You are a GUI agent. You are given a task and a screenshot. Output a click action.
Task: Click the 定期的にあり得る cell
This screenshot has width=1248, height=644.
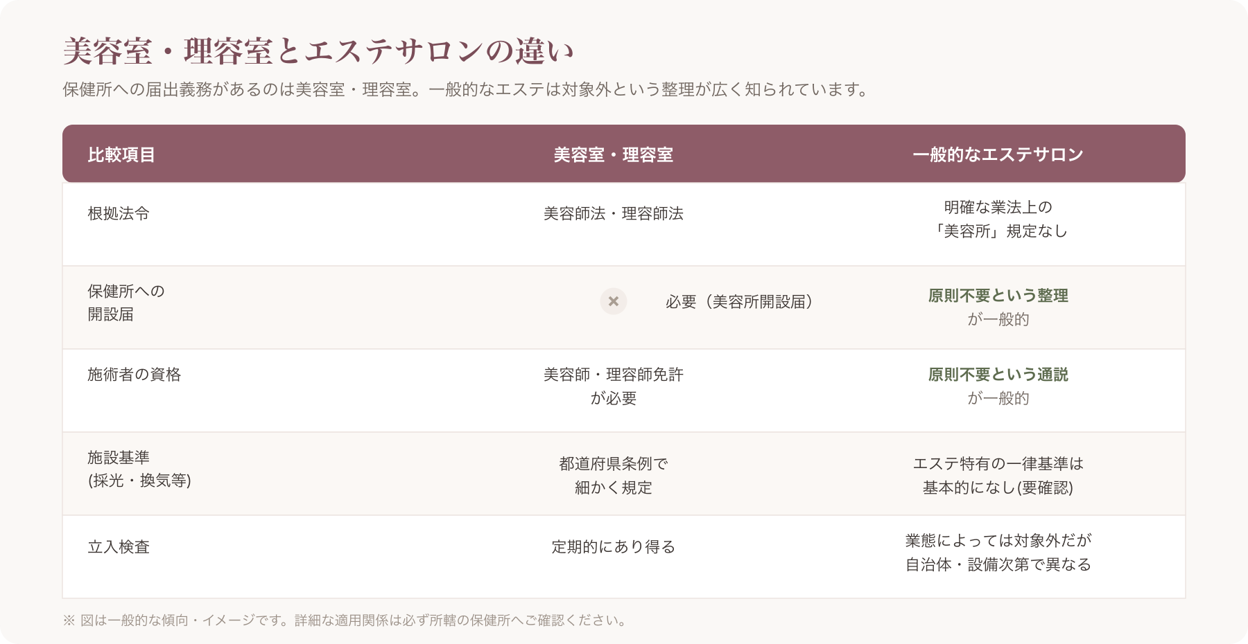(614, 547)
